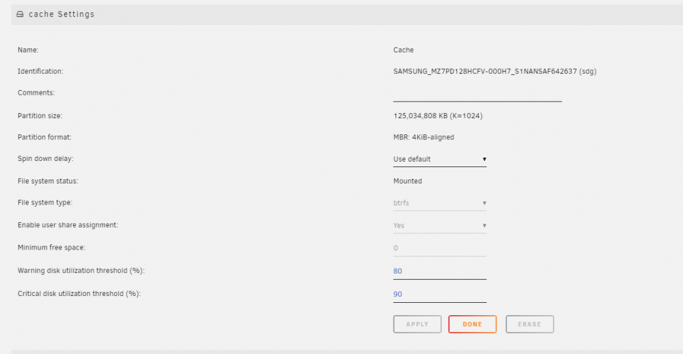Click Warning disk utilization threshold (%) label

click(81, 271)
